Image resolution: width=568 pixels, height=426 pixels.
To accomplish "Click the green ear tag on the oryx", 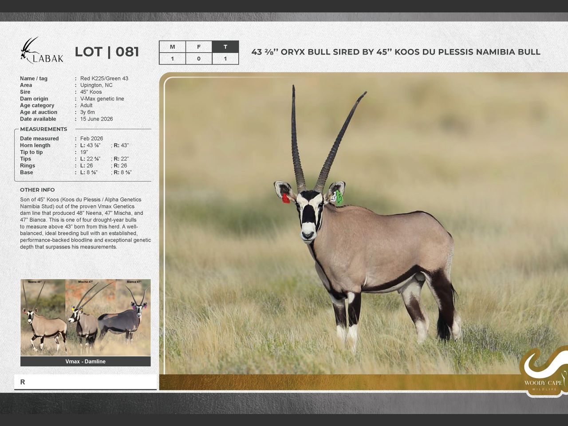I will click(339, 197).
